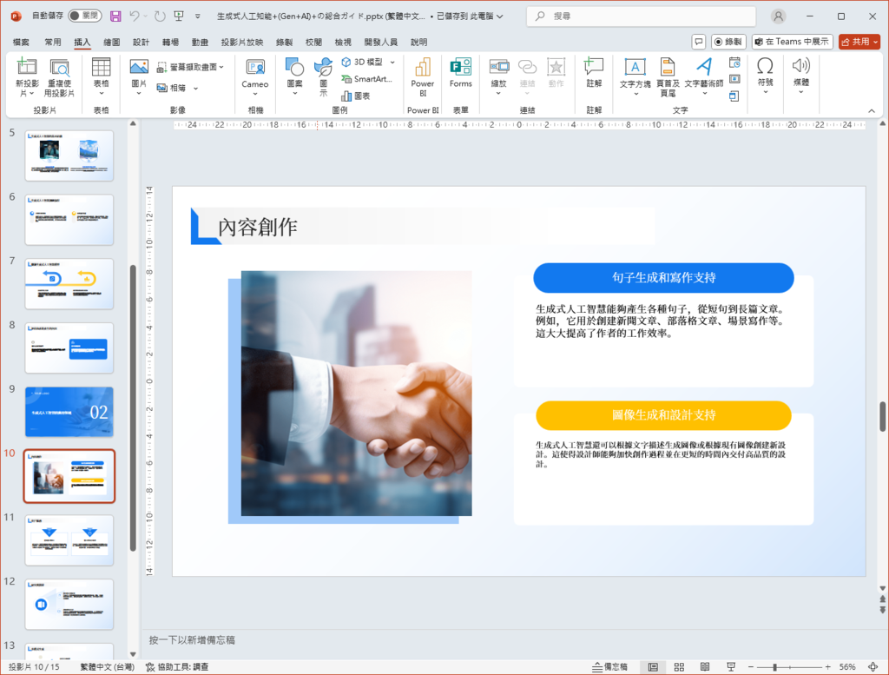
Task: Open Customize Quick Access Toolbar dropdown
Action: [x=198, y=17]
